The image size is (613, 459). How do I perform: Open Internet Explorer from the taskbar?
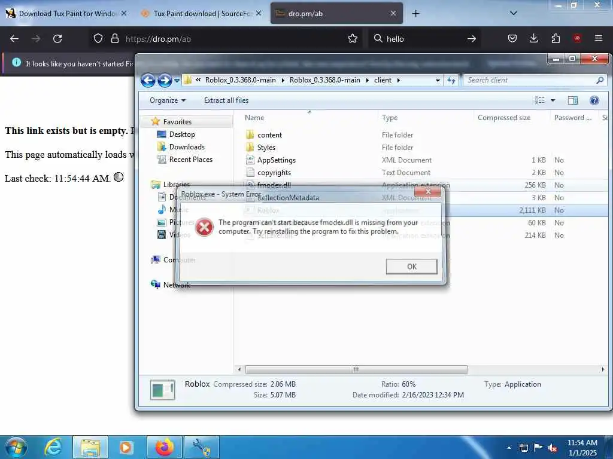(53, 447)
